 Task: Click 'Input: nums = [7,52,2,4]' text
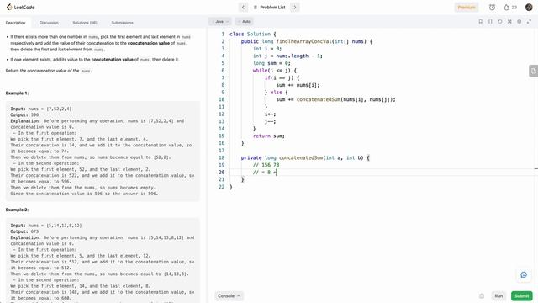point(41,109)
